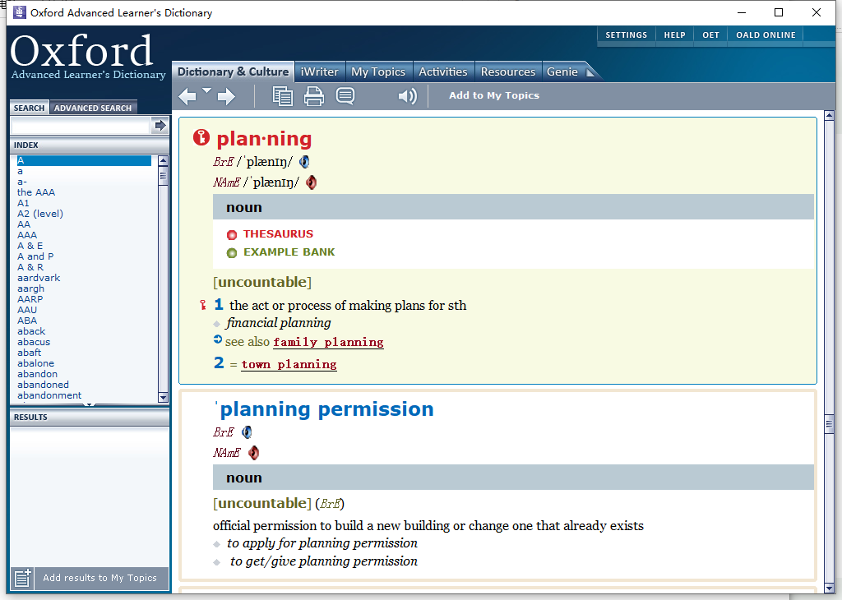Image resolution: width=842 pixels, height=600 pixels.
Task: Switch to the iWriter tab
Action: [320, 72]
